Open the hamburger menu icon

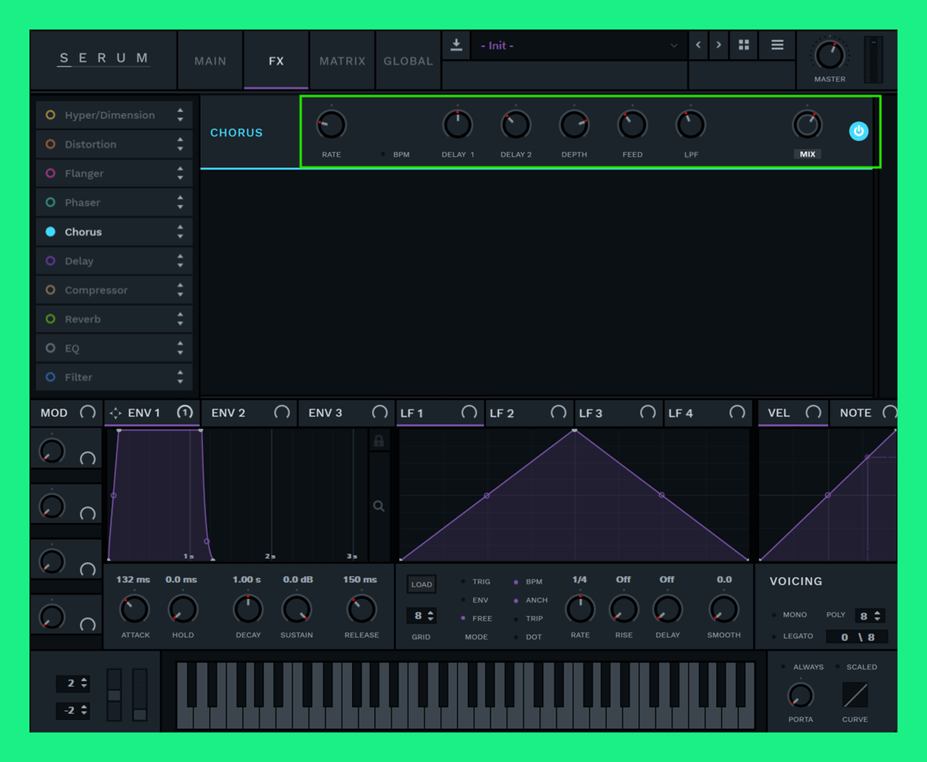(777, 45)
